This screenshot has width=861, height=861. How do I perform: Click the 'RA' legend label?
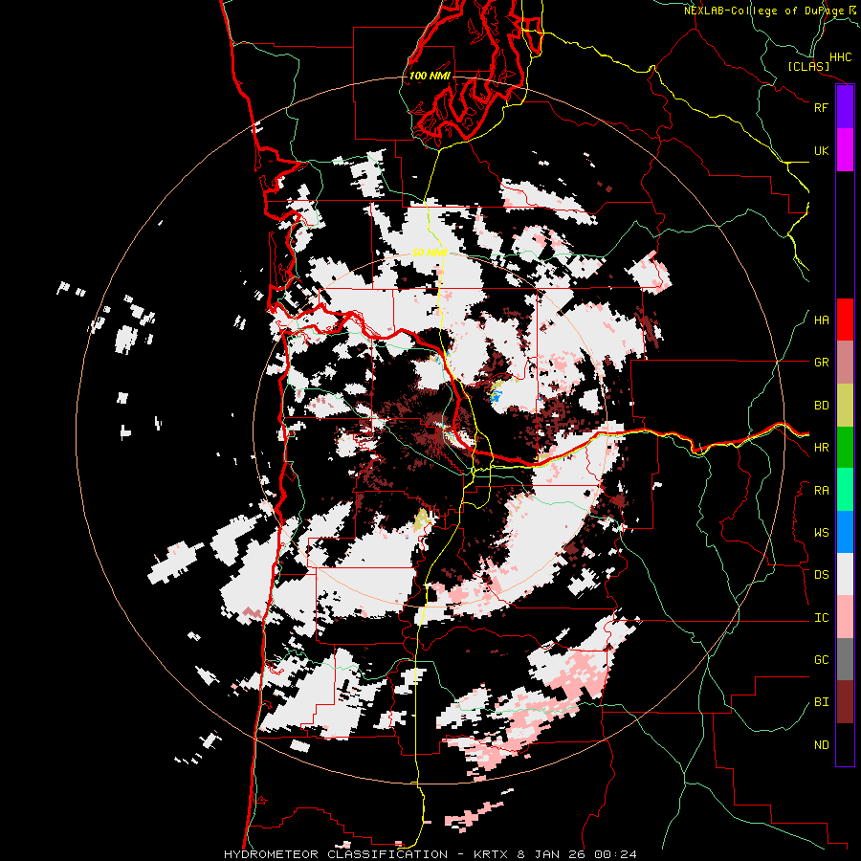(x=821, y=491)
